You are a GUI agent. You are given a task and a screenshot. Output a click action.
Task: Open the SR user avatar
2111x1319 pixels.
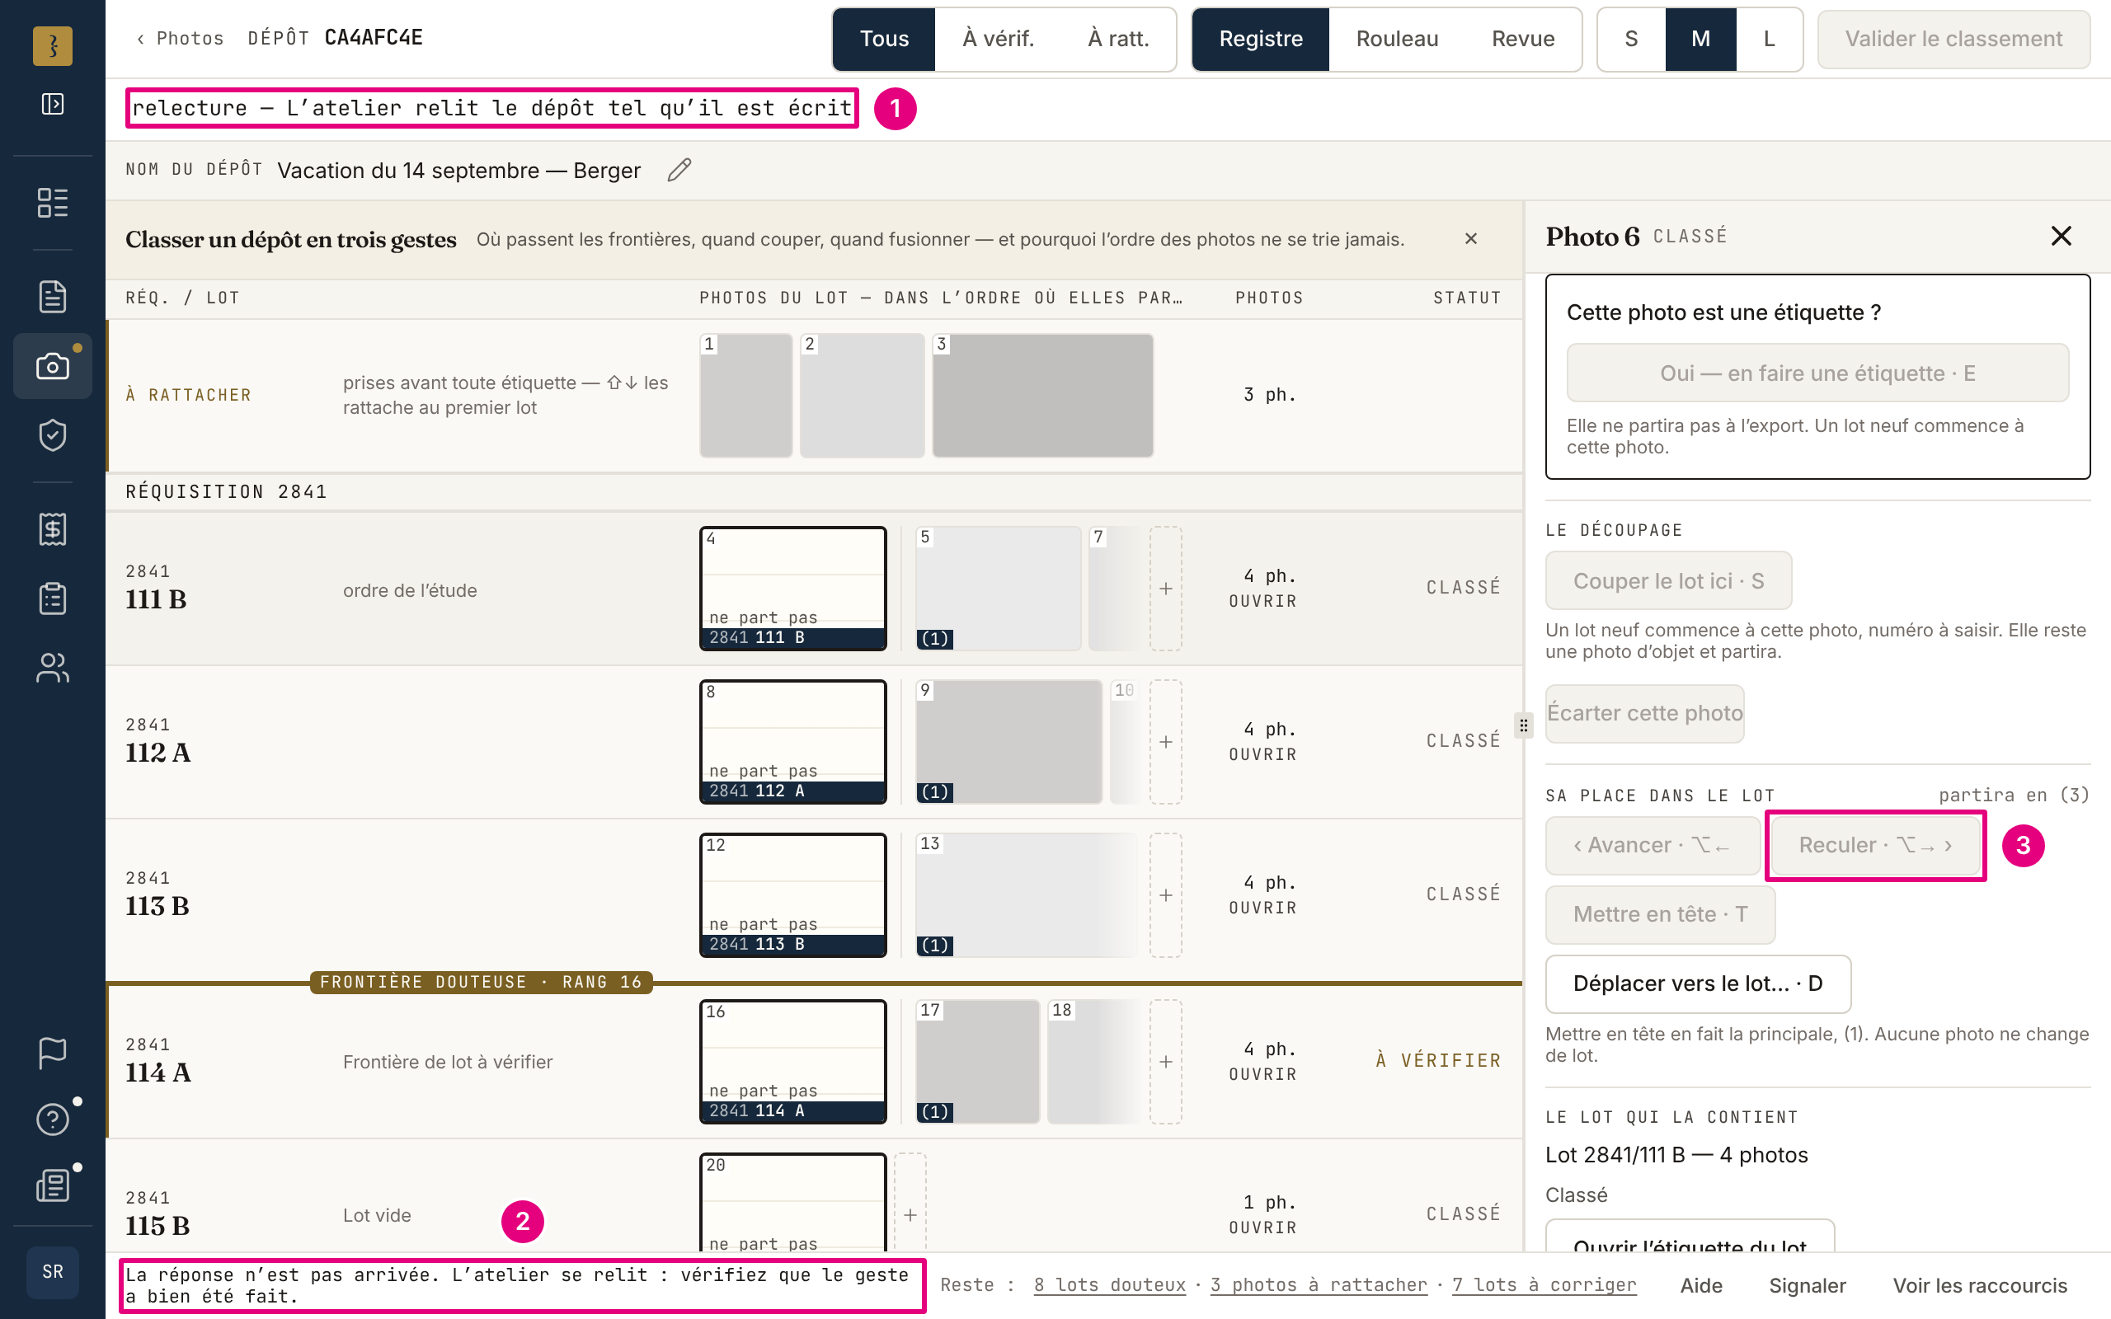[x=52, y=1272]
